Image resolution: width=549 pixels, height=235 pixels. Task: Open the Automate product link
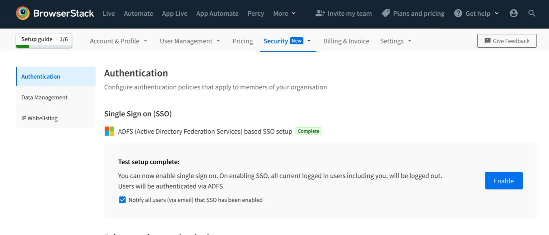[138, 13]
